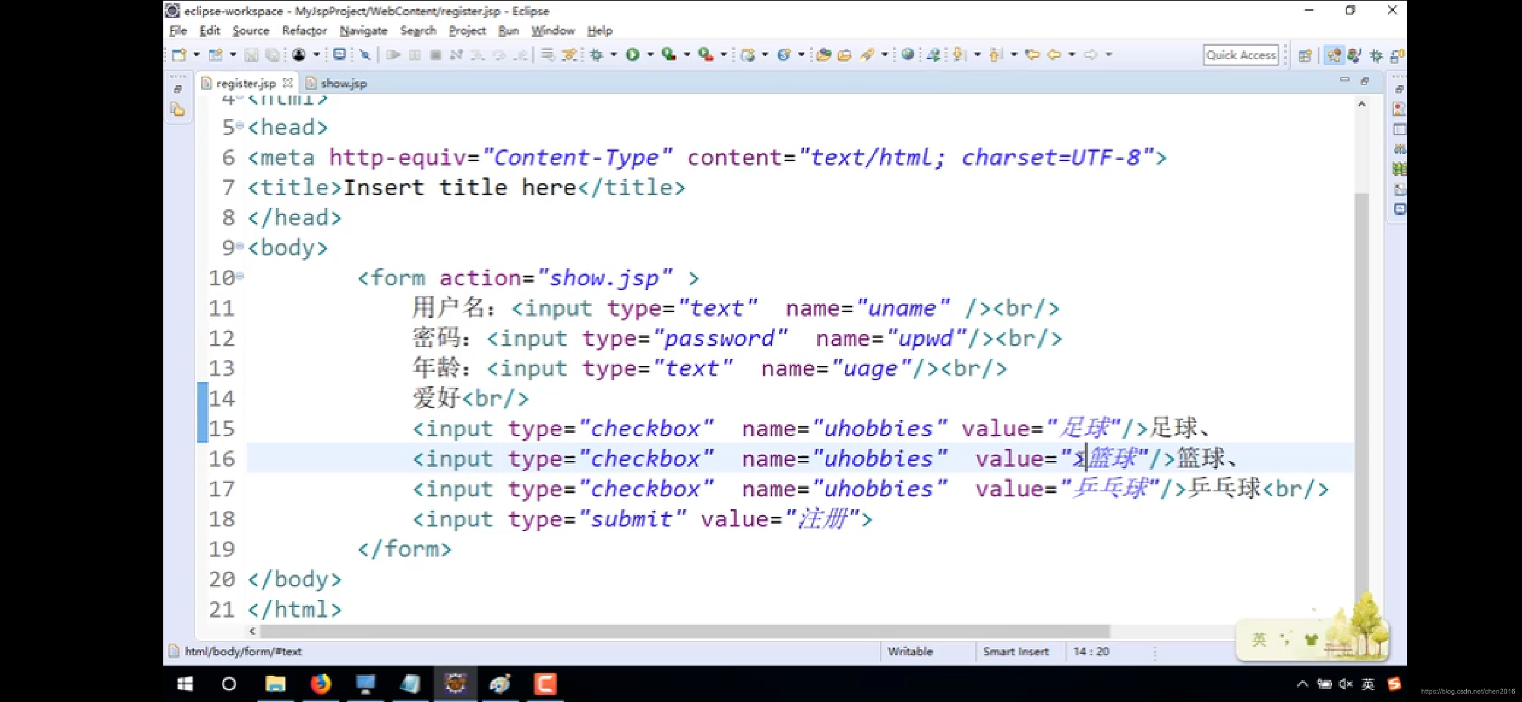Click the Suspend debug icon
This screenshot has height=702, width=1522.
pyautogui.click(x=414, y=55)
